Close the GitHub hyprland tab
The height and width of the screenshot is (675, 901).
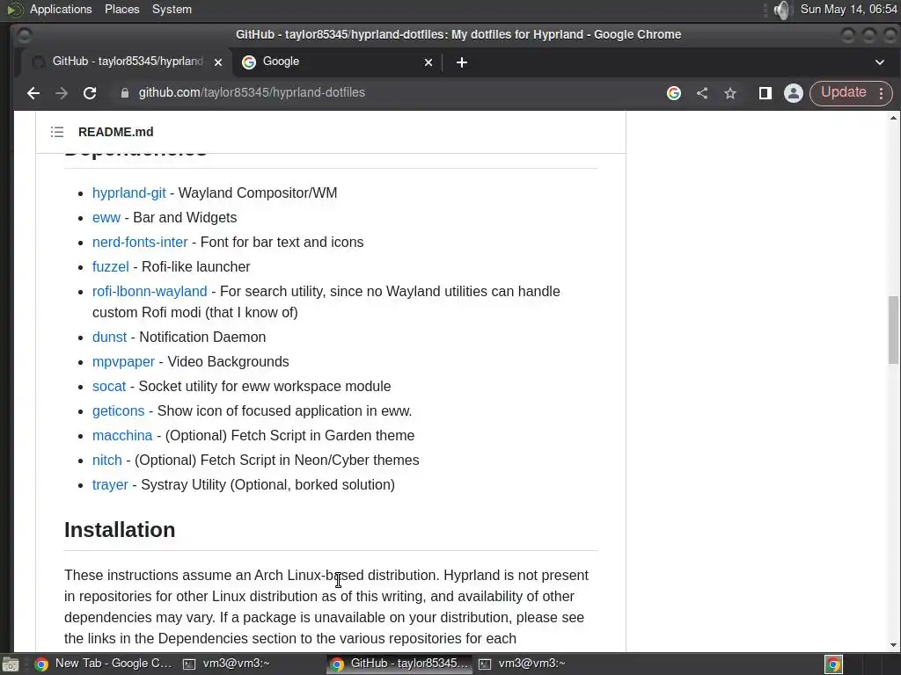[218, 62]
